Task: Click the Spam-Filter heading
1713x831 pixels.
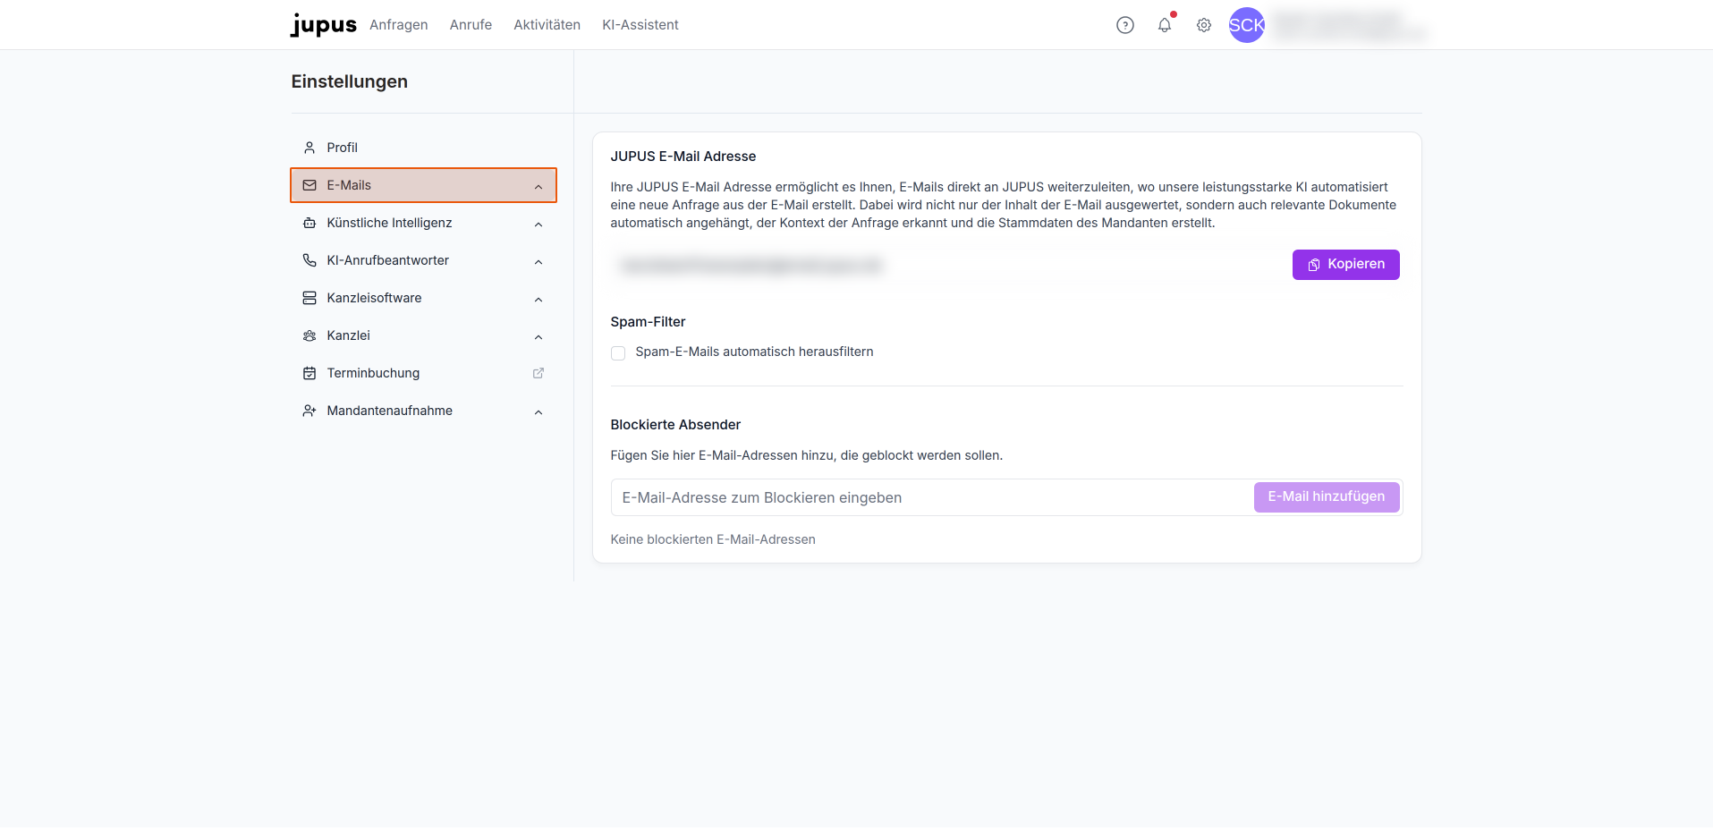Action: pyautogui.click(x=649, y=322)
